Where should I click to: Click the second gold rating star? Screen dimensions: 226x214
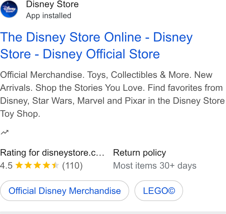[x=28, y=165]
